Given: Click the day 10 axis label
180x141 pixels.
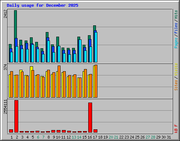Looking at the screenshot, I should point(58,137).
